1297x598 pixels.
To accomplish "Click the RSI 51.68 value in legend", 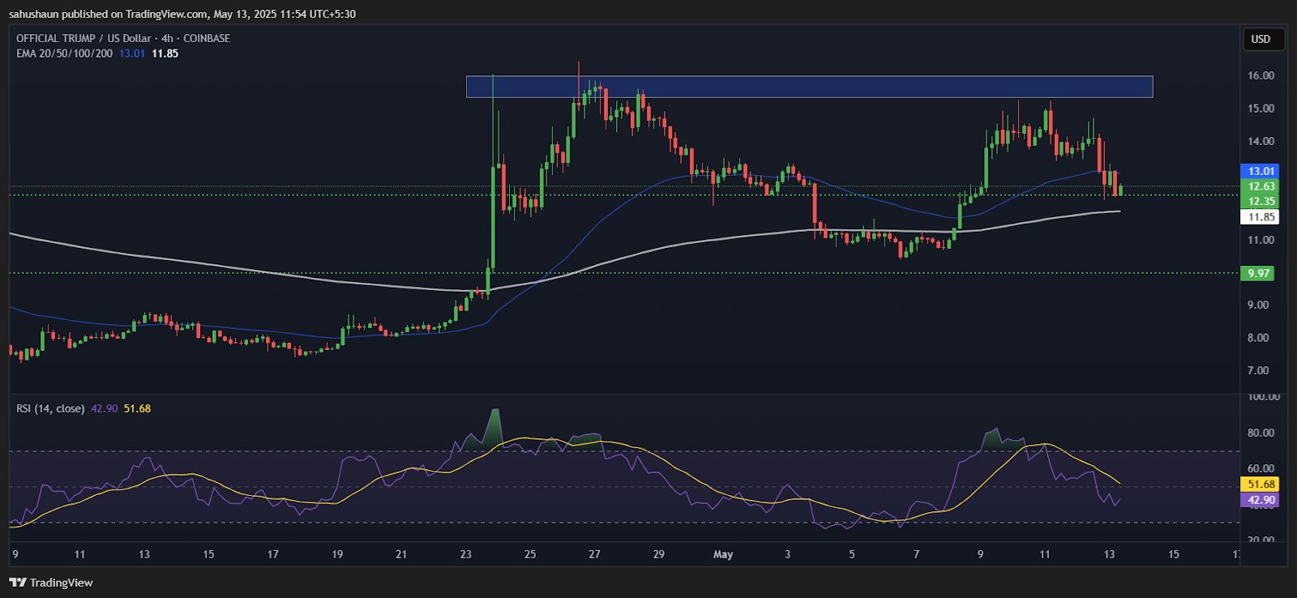I will 137,408.
